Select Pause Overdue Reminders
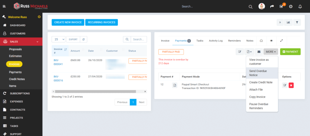Viewport: 310px width, 136px height. (262, 106)
